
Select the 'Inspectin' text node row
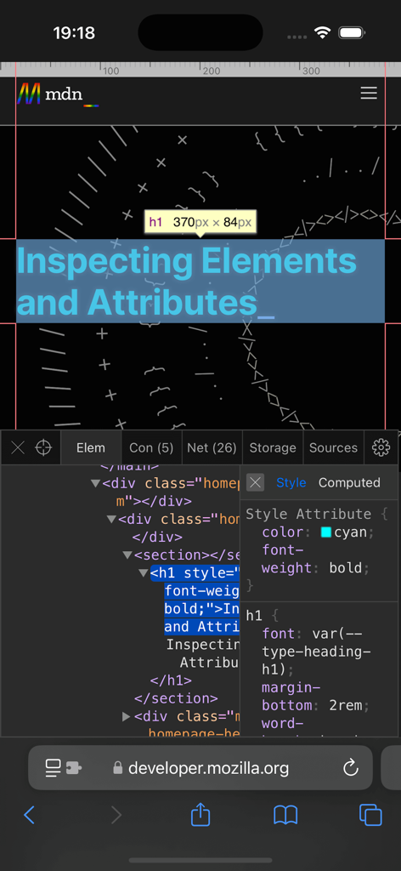pyautogui.click(x=202, y=645)
